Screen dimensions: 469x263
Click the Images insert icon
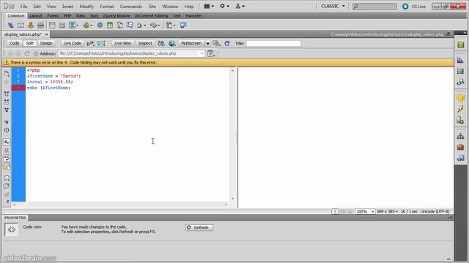tap(73, 26)
